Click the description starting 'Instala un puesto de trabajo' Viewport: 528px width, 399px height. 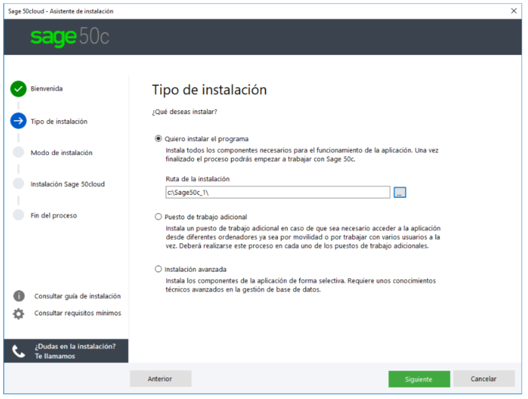pyautogui.click(x=303, y=237)
